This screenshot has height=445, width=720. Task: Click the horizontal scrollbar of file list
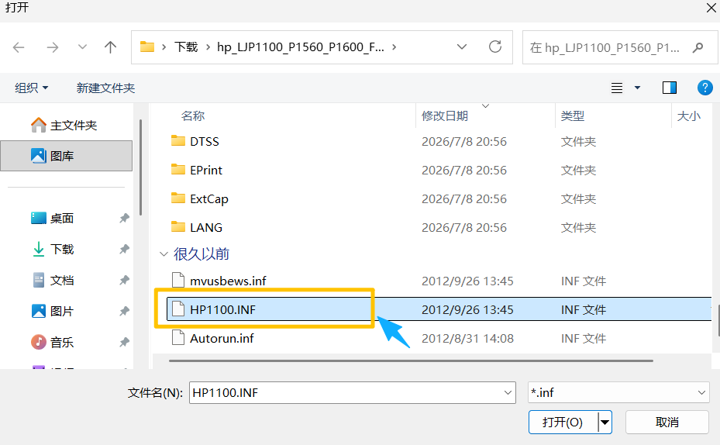click(411, 361)
